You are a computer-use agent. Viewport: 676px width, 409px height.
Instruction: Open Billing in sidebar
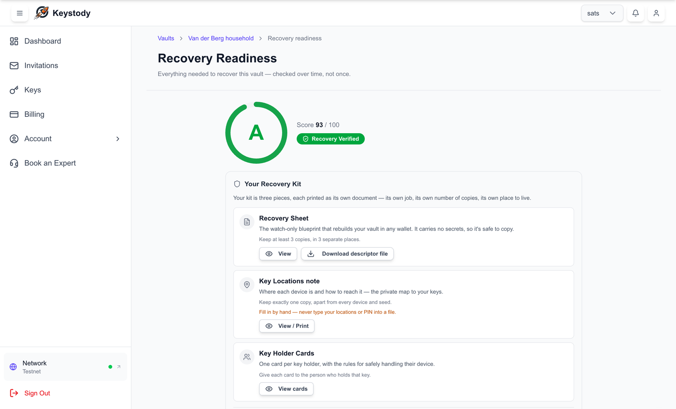point(66,114)
